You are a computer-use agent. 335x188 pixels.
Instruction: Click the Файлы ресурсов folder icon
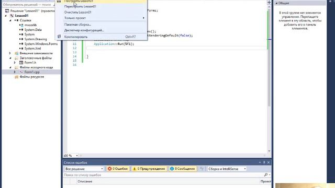[x=16, y=77]
